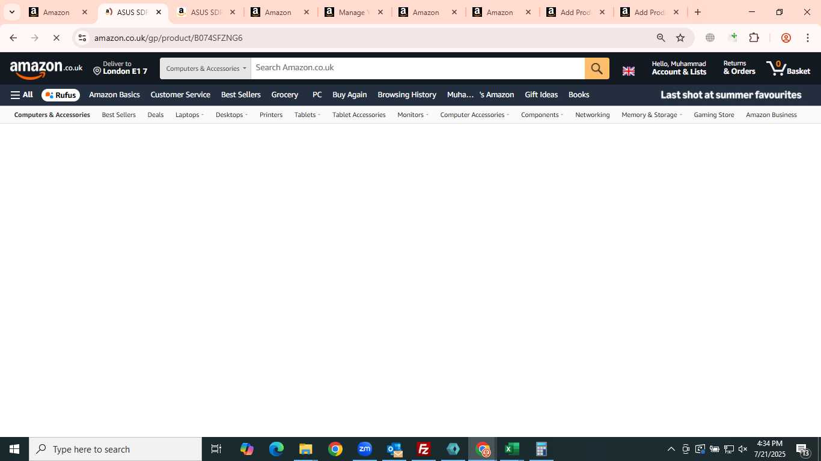Click the Amazon.co.uk logo
Image resolution: width=821 pixels, height=461 pixels.
click(46, 70)
